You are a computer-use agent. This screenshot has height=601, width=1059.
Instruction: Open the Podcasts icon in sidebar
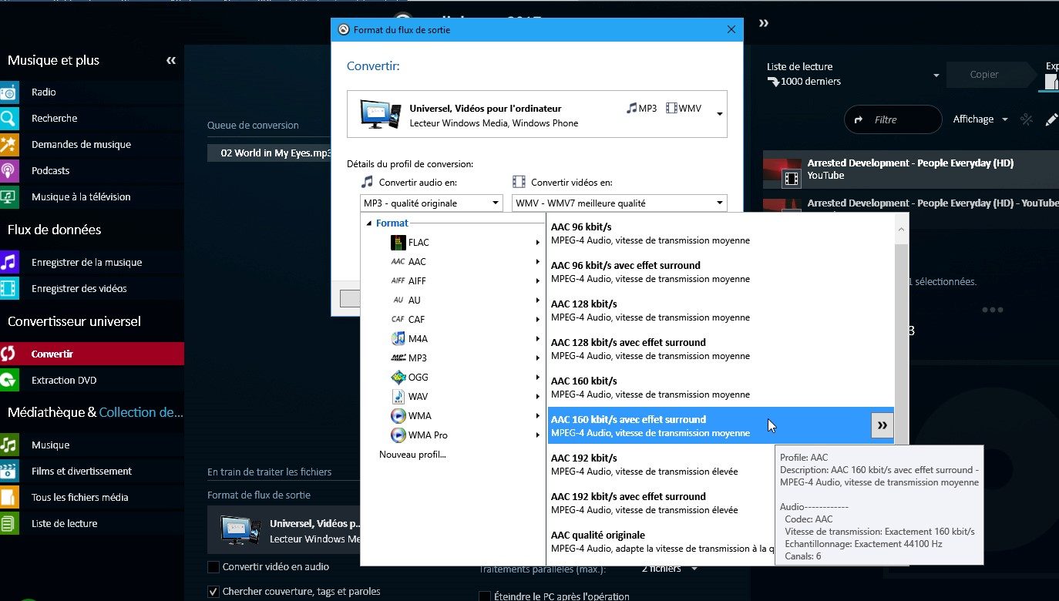point(8,171)
